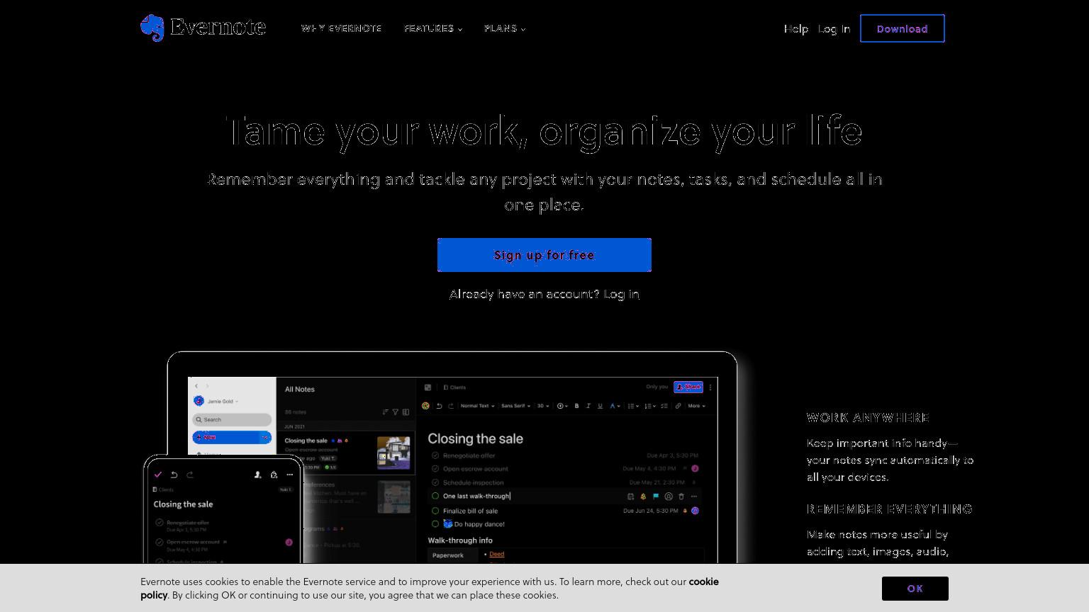
Task: Click the checklist icon in toolbar
Action: 665,406
